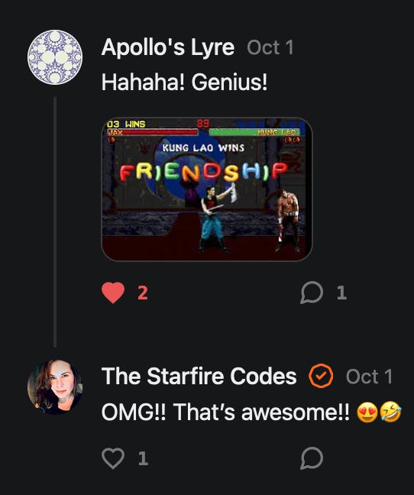Screen dimensions: 414x495
Task: Click the heart-eyes emoji
Action: click(x=367, y=412)
